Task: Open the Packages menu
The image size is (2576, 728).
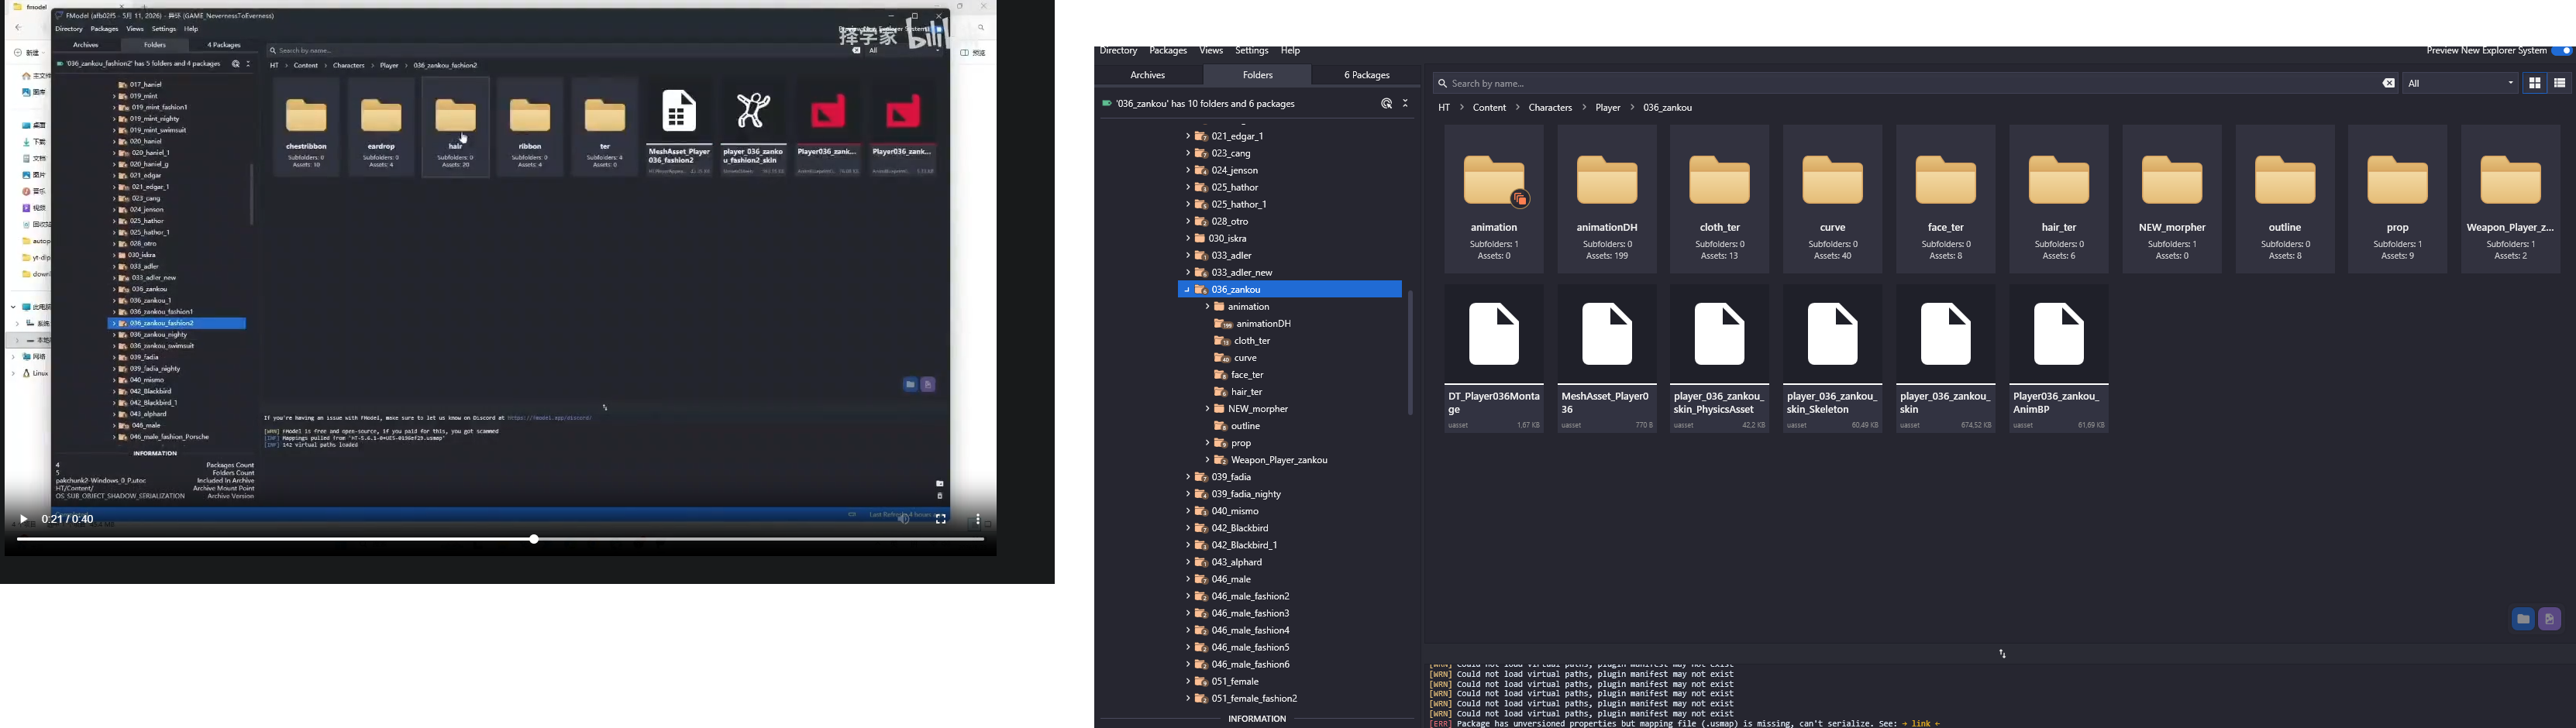Action: (x=1168, y=51)
